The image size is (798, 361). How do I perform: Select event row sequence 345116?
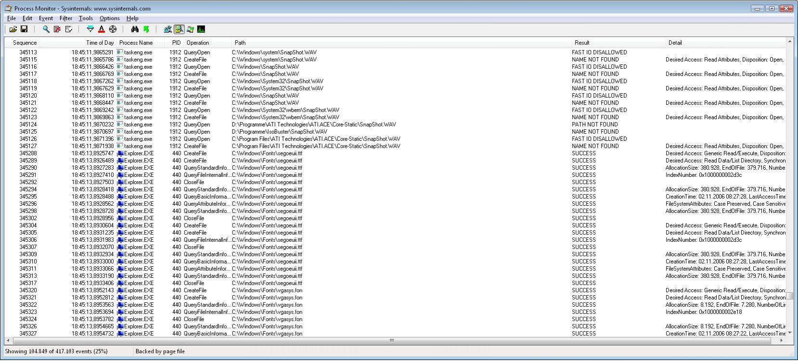click(x=395, y=67)
